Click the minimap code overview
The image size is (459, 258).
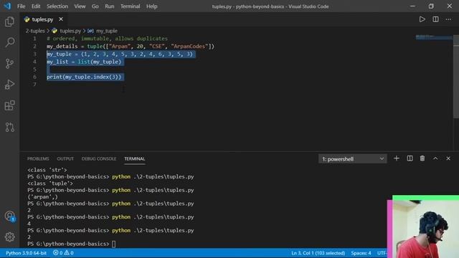(434, 37)
